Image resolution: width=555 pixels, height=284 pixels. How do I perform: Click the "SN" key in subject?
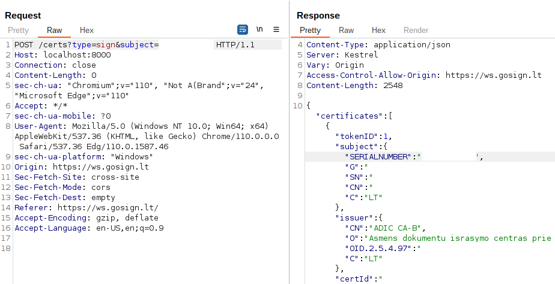pyautogui.click(x=354, y=177)
